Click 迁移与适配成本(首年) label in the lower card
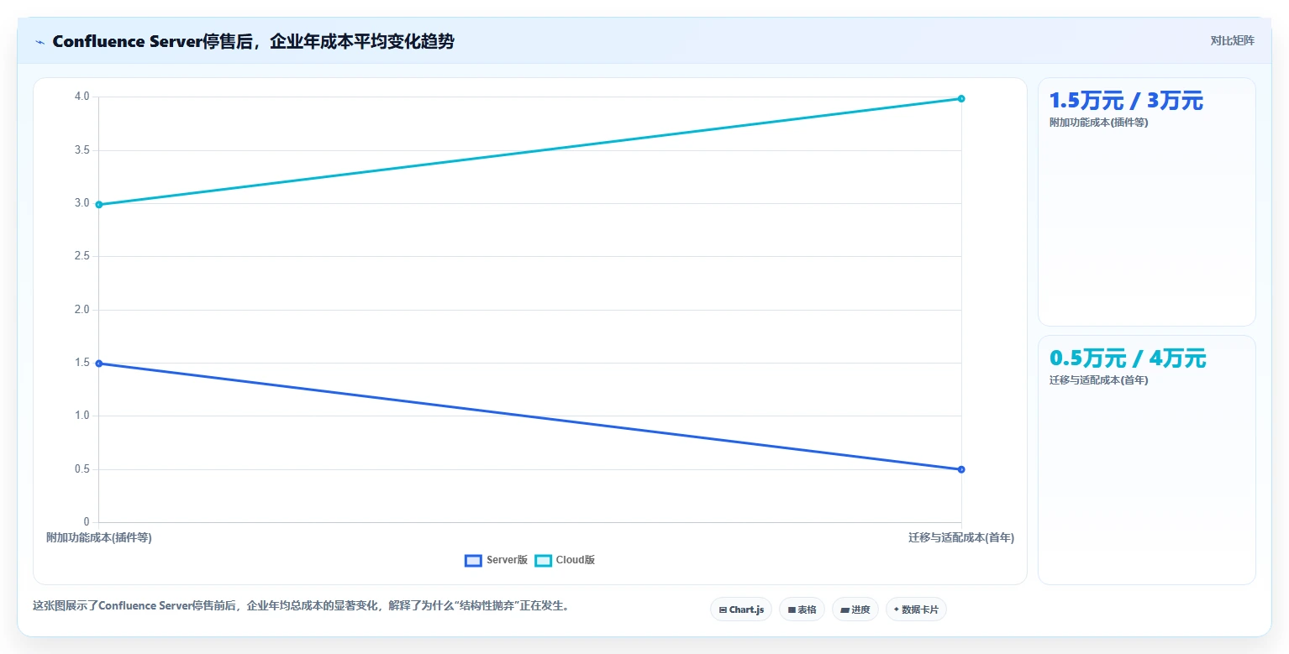 coord(1098,380)
